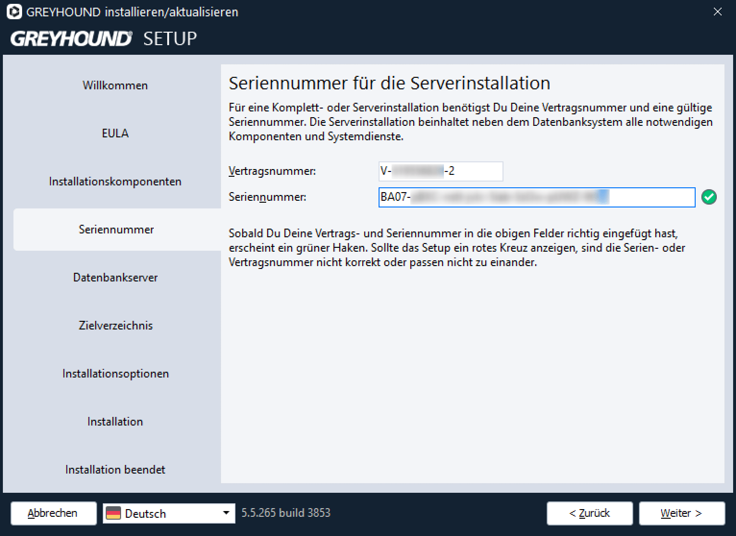The height and width of the screenshot is (536, 736).
Task: Click the Seriennummer field label
Action: coord(267,197)
